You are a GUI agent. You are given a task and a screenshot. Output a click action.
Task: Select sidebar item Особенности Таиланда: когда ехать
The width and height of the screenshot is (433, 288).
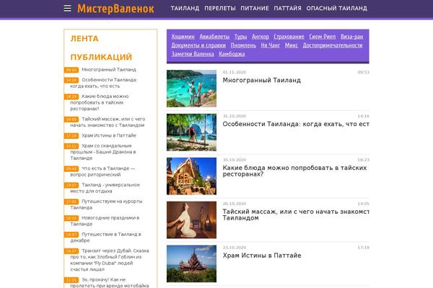tap(104, 83)
